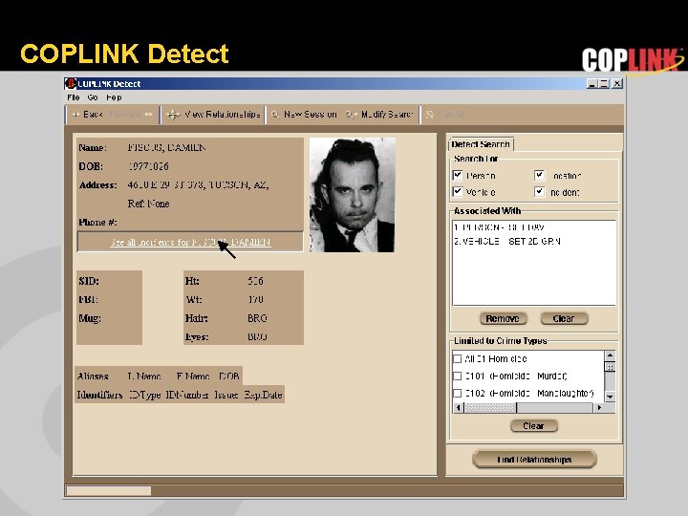The image size is (688, 516).
Task: Click the mugshot photo thumbnail
Action: pos(353,195)
